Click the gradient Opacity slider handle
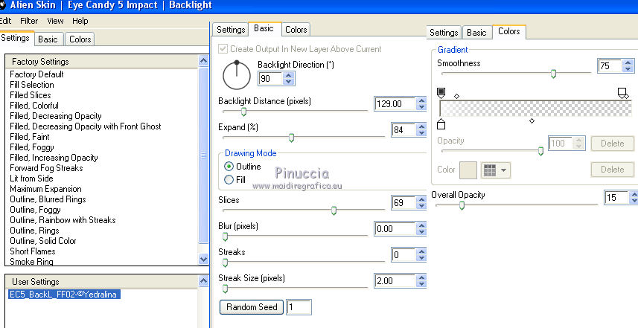The width and height of the screenshot is (638, 328). point(540,151)
